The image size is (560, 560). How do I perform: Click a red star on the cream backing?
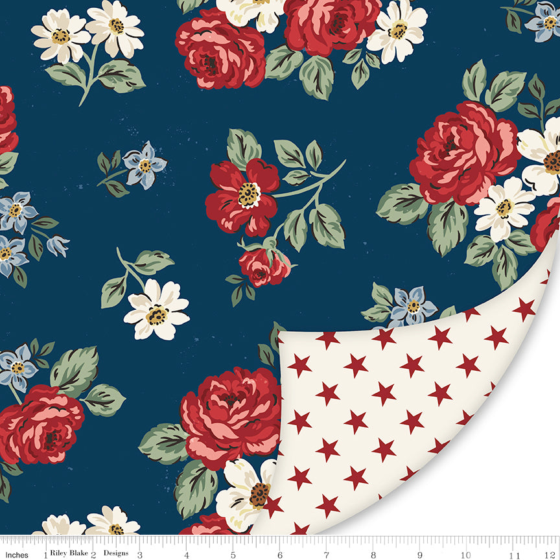[384, 393]
